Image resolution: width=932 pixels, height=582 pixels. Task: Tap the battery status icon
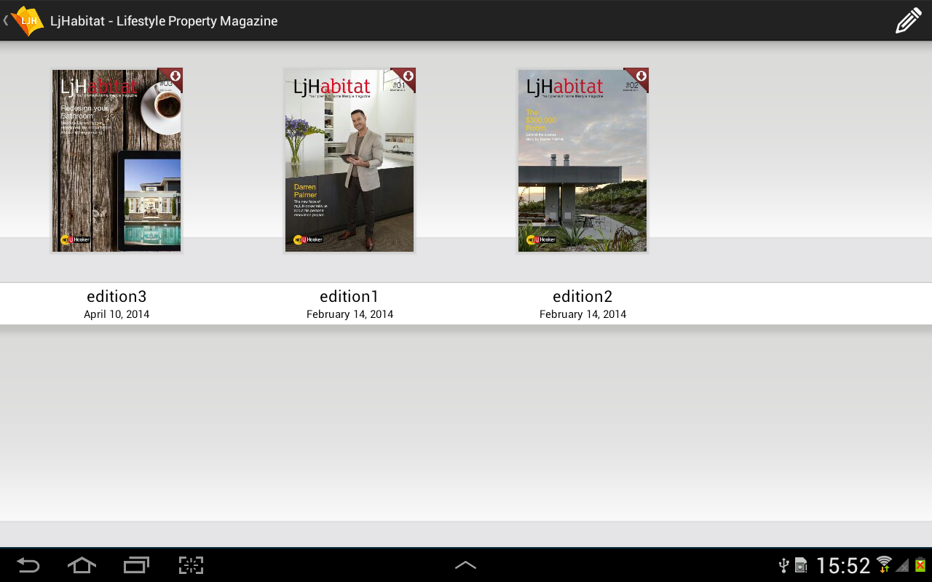[920, 565]
